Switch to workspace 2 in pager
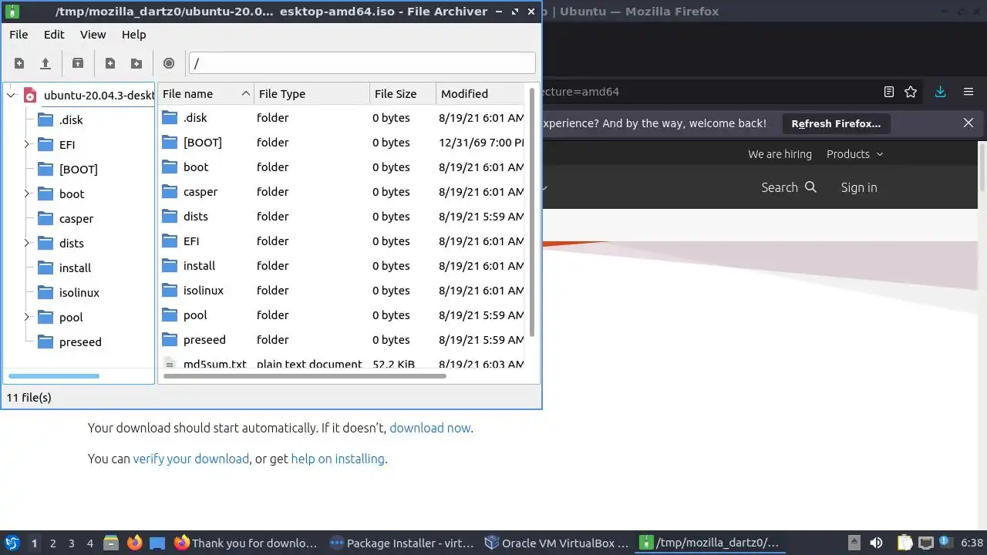 point(53,543)
